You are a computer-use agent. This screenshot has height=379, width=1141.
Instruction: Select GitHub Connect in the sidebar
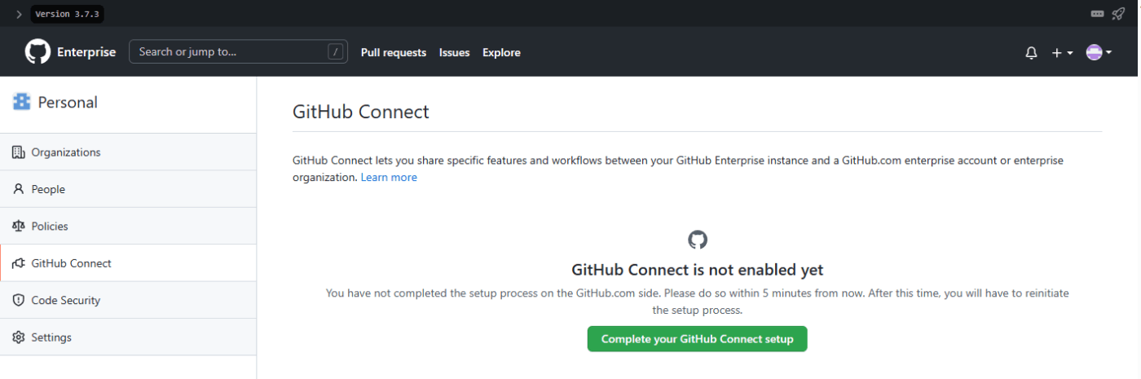click(x=128, y=263)
